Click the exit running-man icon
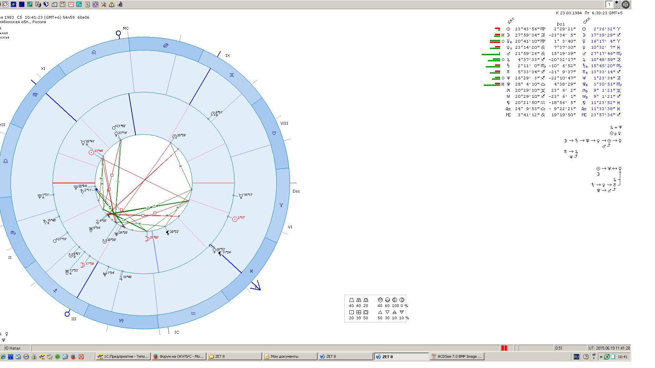 (120, 4)
